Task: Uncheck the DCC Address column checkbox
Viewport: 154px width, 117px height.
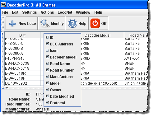Action: point(47,44)
